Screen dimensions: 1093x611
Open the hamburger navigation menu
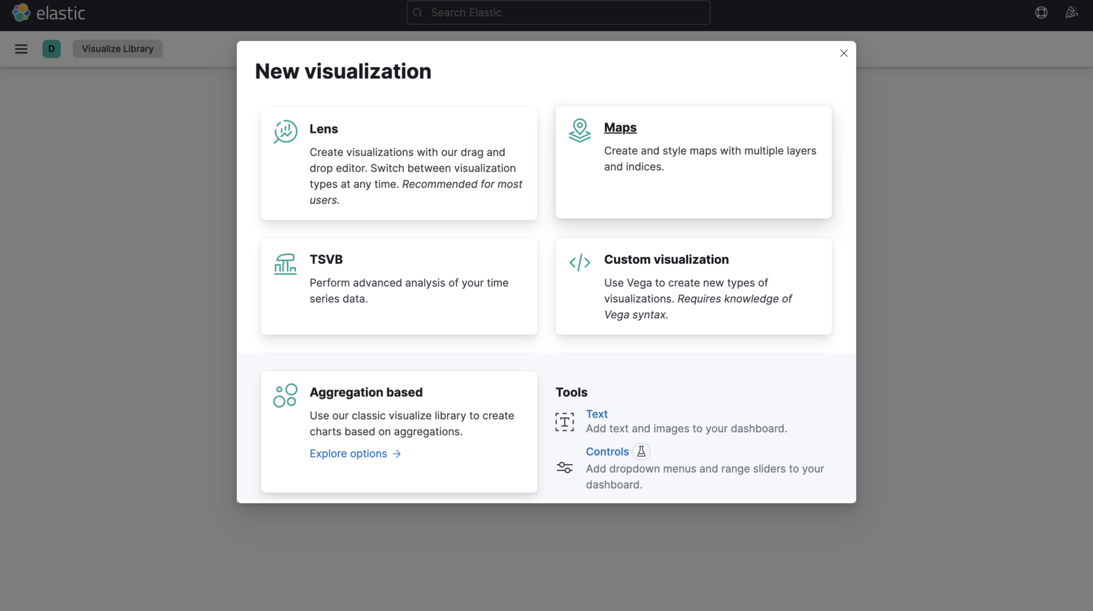21,49
